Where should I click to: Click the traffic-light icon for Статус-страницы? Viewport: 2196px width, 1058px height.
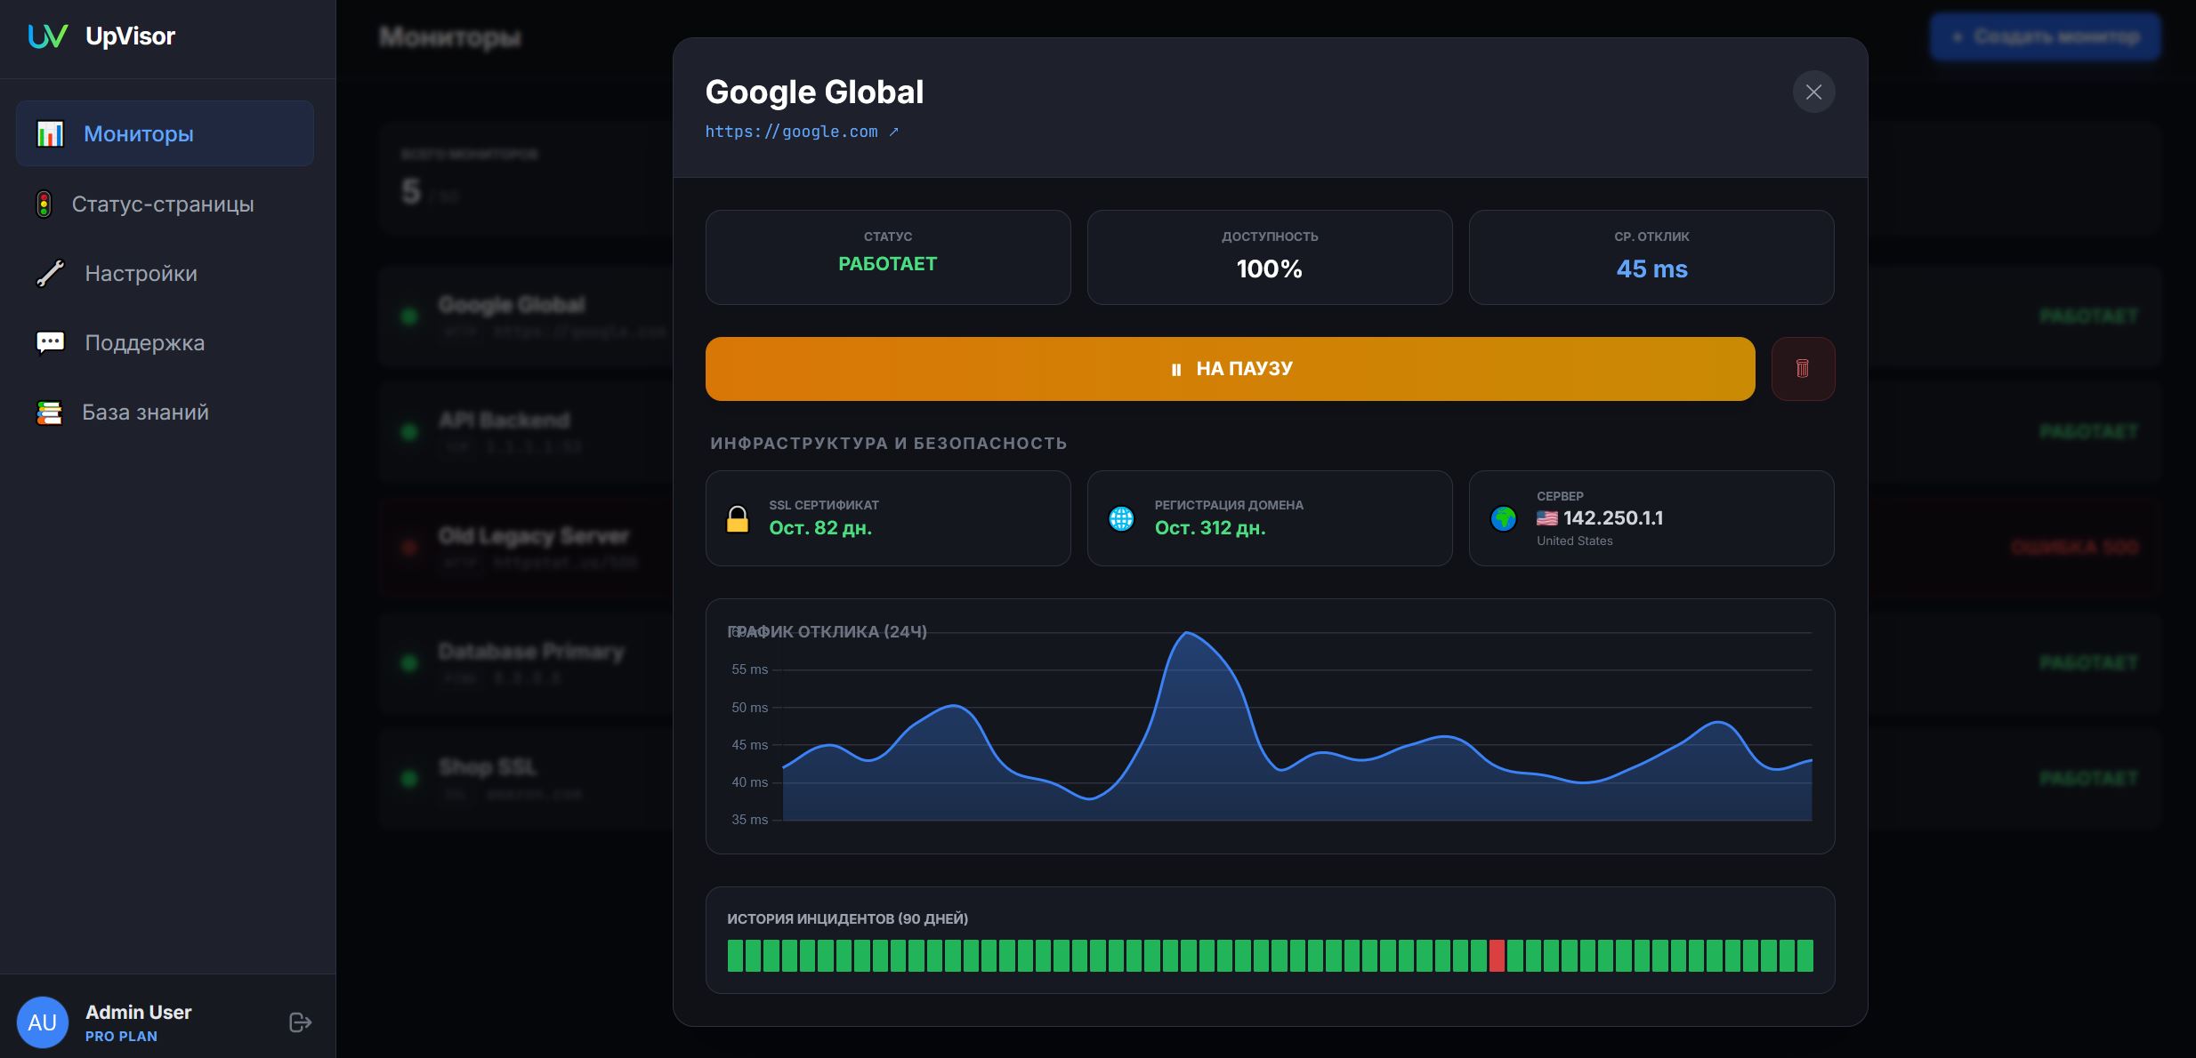pos(44,204)
